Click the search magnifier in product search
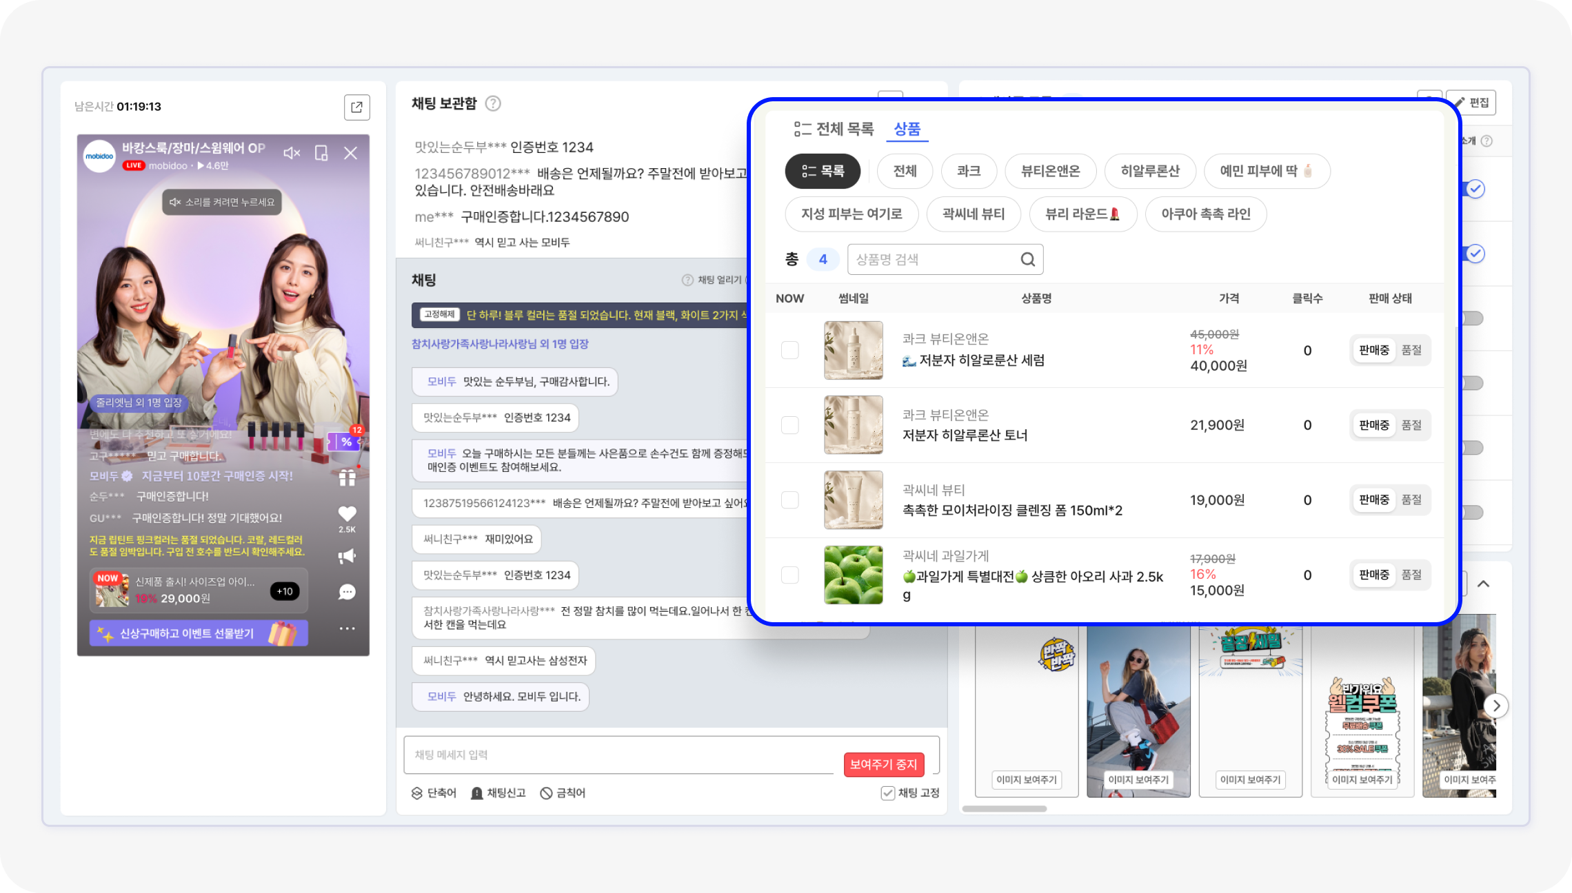This screenshot has width=1572, height=893. (1027, 259)
